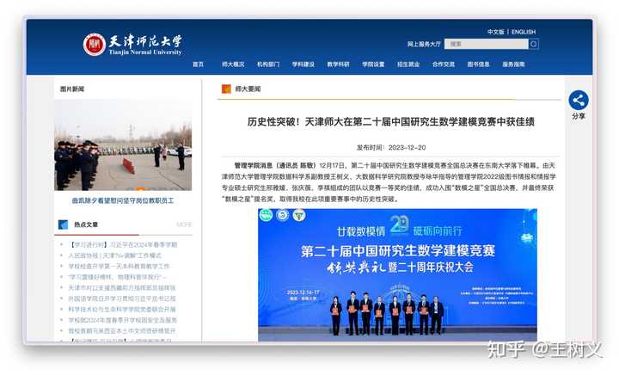619x375 pixels.
Task: Open 学科建设 navigation menu
Action: [303, 65]
